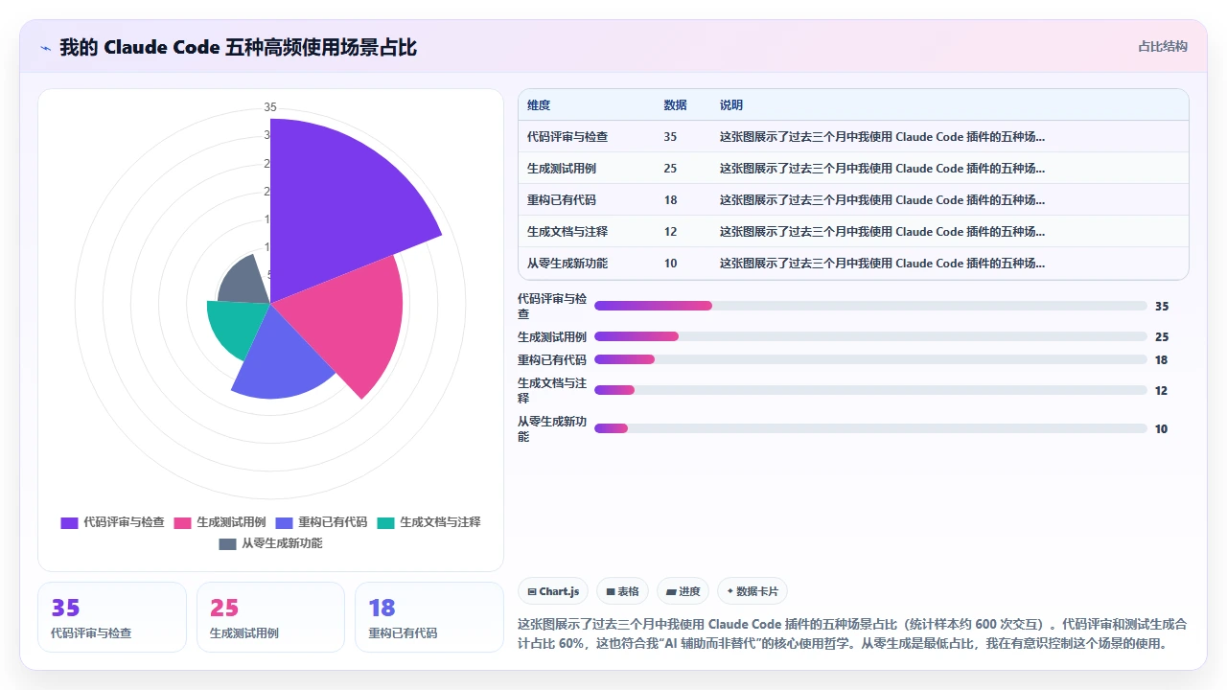Click the description text in the 重构已有代码 table row
The image size is (1227, 690).
(882, 200)
